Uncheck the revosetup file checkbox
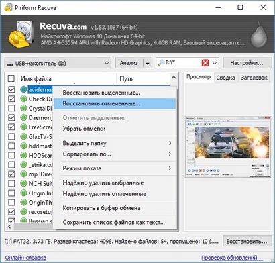 tap(11, 211)
